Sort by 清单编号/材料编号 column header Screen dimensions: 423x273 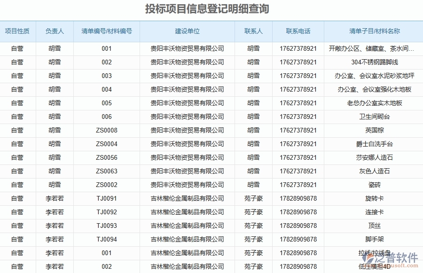106,31
